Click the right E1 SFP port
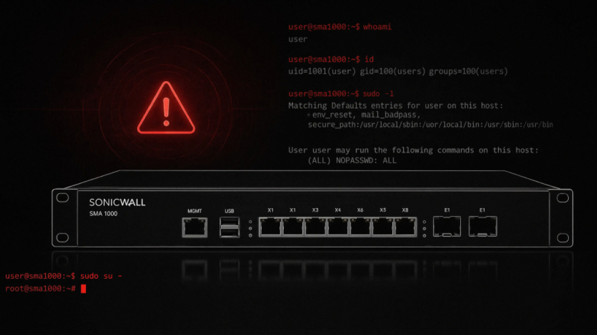 point(483,226)
